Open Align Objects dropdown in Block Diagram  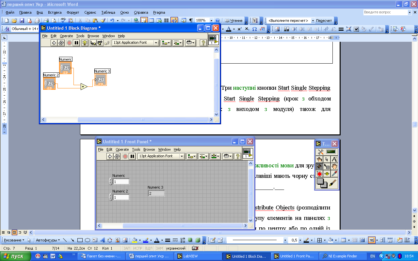pos(166,43)
